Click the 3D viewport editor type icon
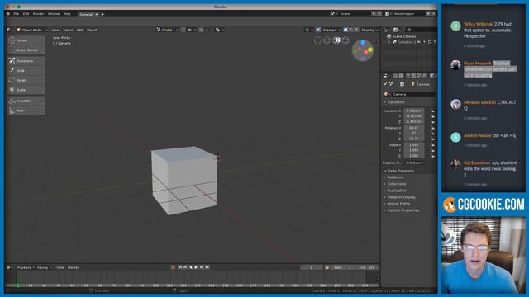 coord(9,30)
